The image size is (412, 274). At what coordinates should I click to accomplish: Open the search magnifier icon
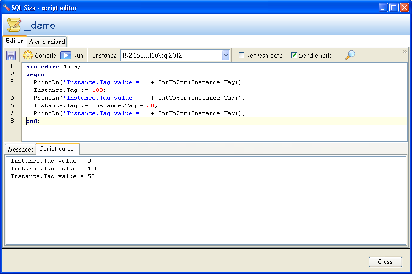351,55
